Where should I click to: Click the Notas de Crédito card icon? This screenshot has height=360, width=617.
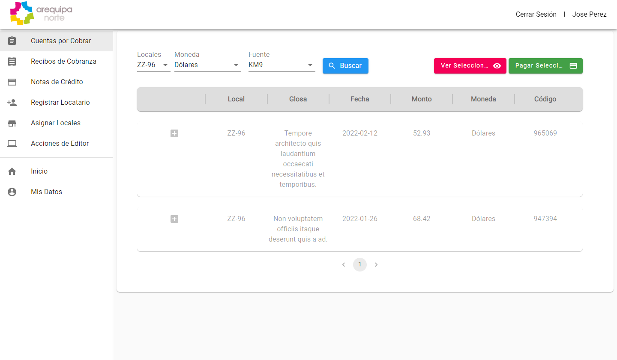click(x=12, y=82)
